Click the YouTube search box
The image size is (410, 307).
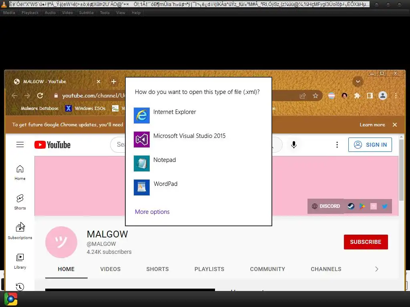pos(118,145)
